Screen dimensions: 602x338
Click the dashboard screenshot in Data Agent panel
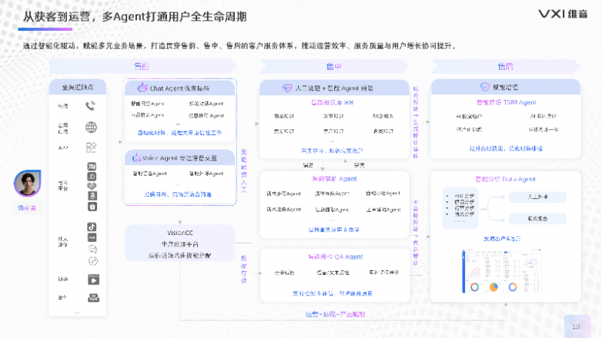pos(501,271)
